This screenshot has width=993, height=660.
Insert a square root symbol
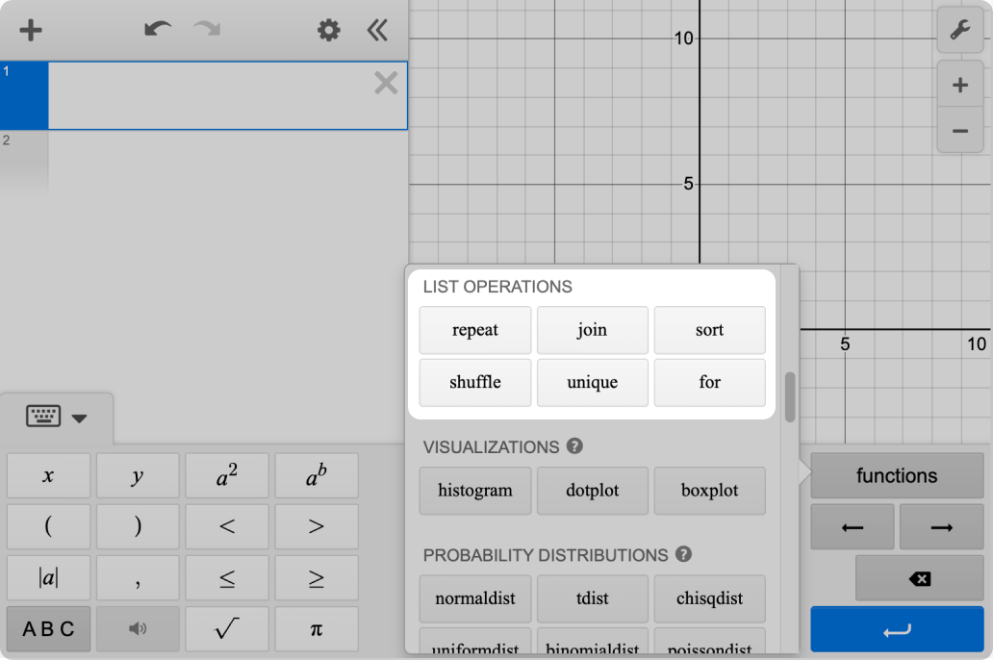click(x=227, y=628)
